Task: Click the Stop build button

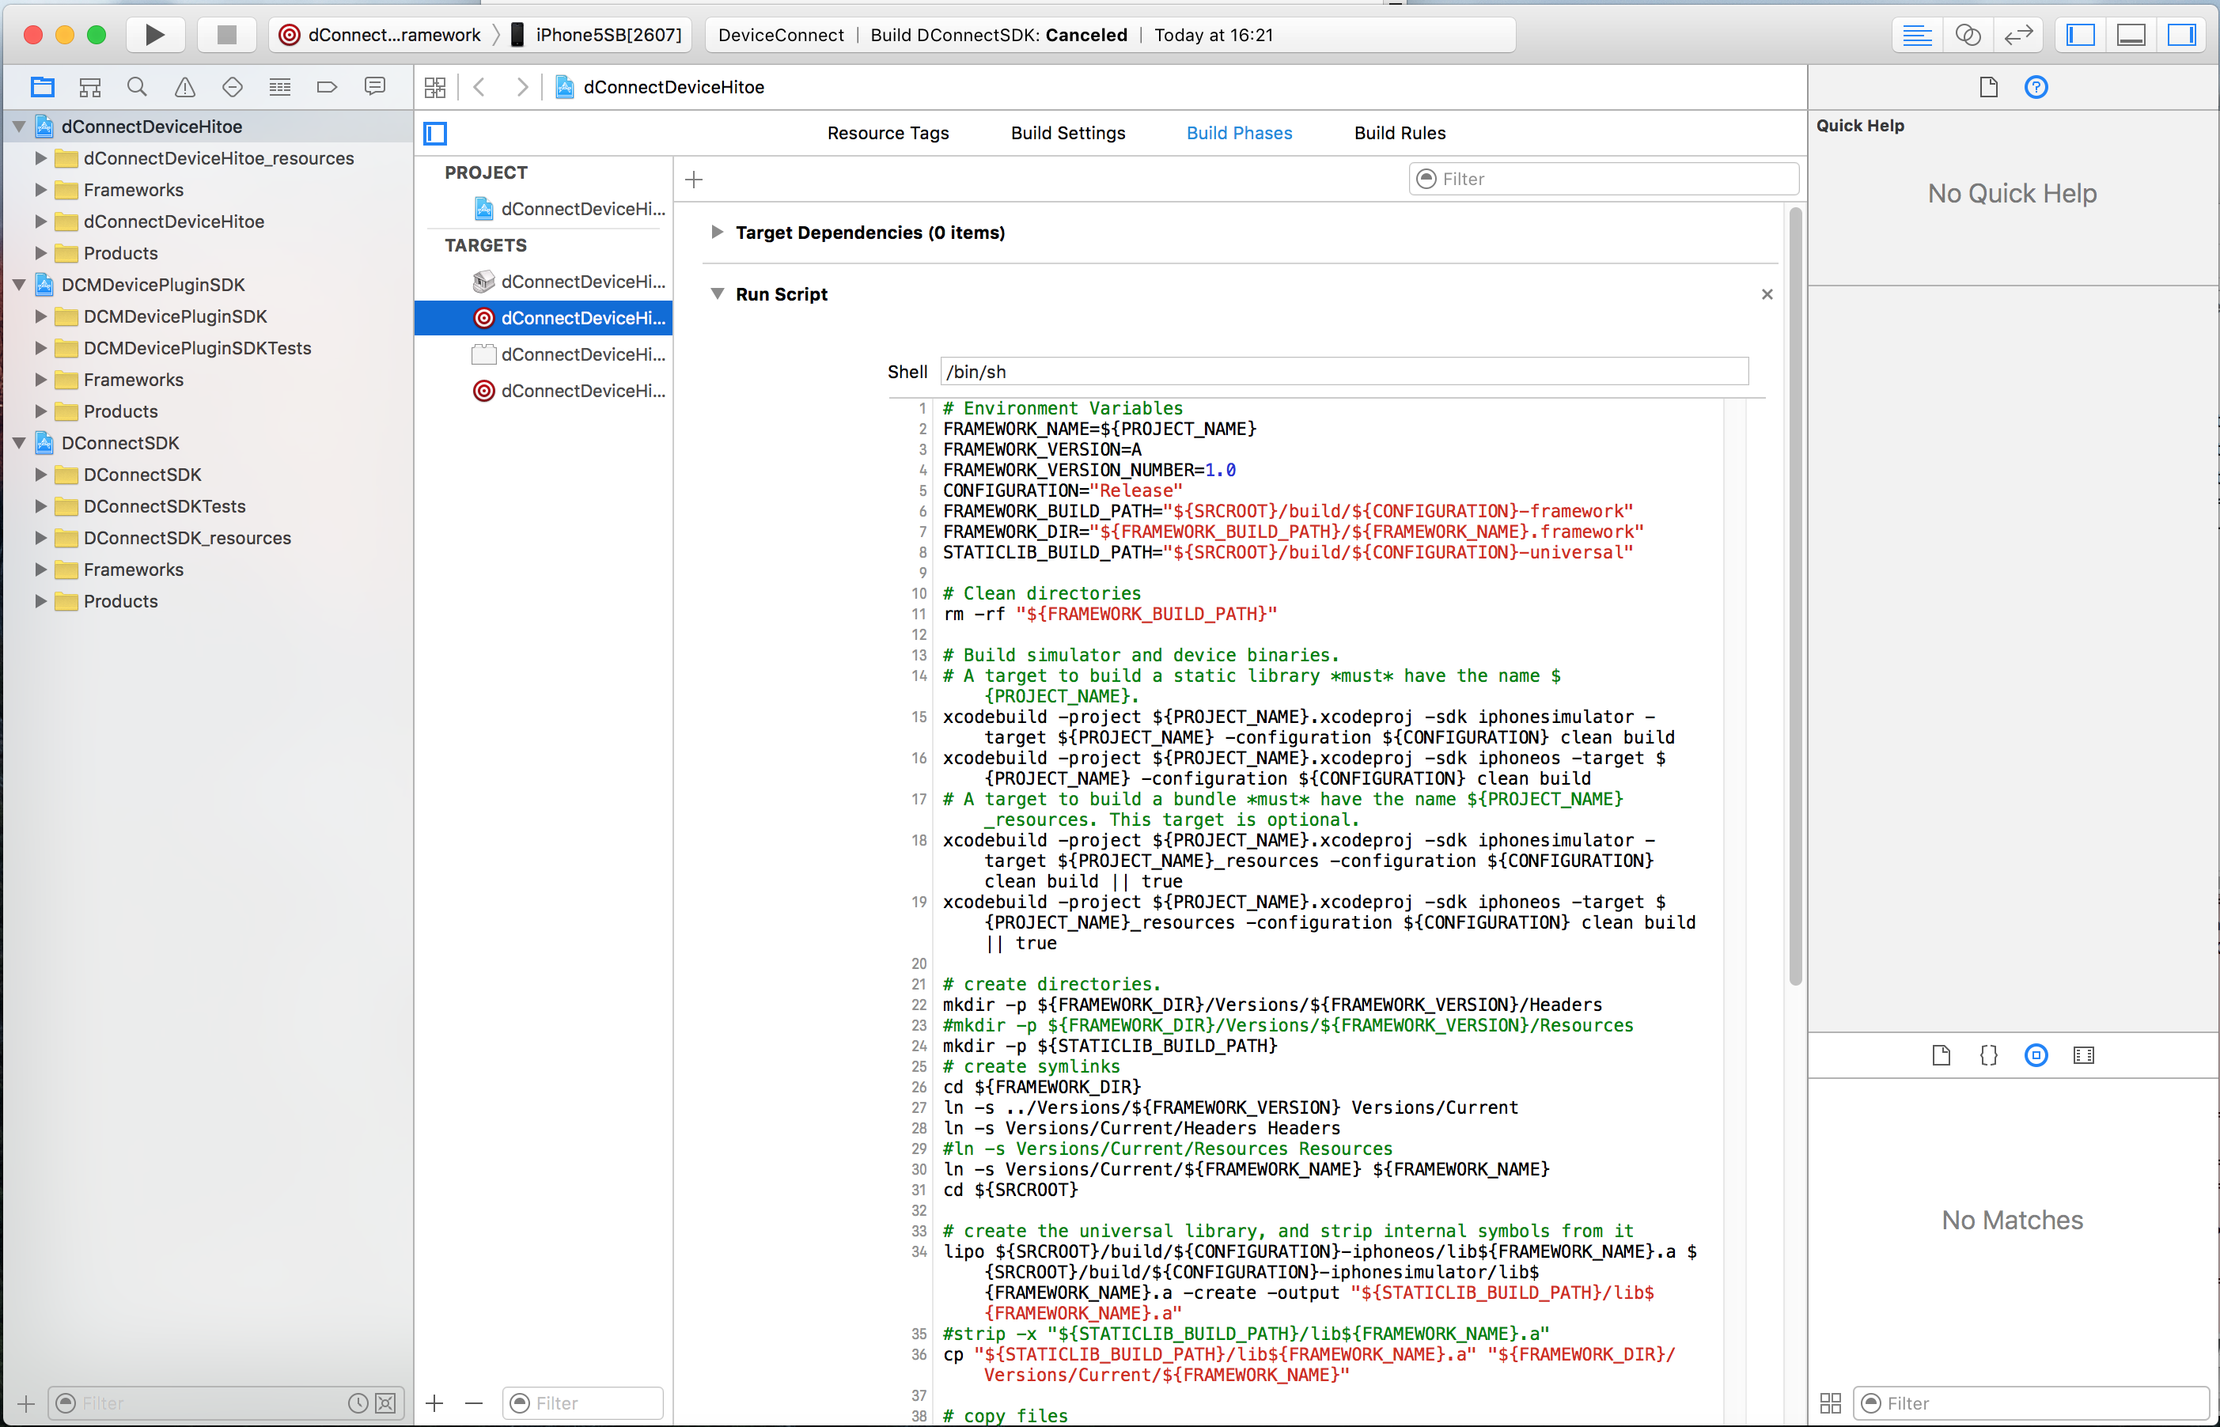Action: [226, 36]
